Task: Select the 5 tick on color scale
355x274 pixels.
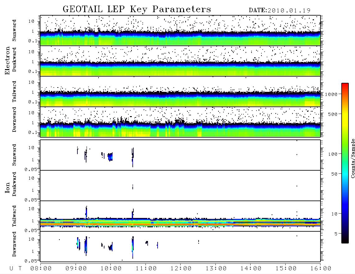Action: [336, 234]
